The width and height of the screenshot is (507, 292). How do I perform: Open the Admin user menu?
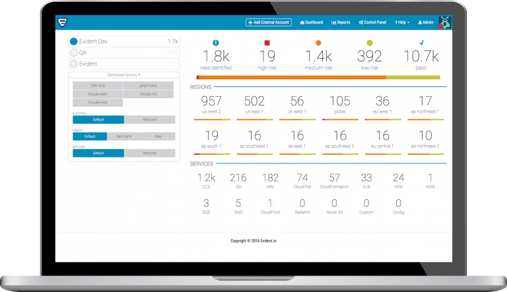[426, 22]
